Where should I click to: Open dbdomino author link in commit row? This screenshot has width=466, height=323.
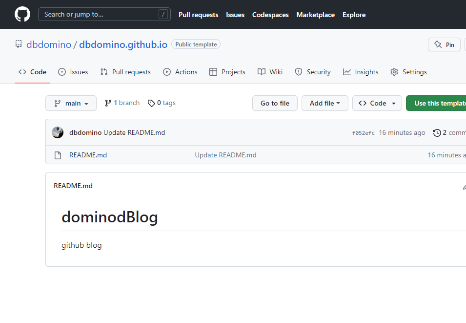coord(85,132)
